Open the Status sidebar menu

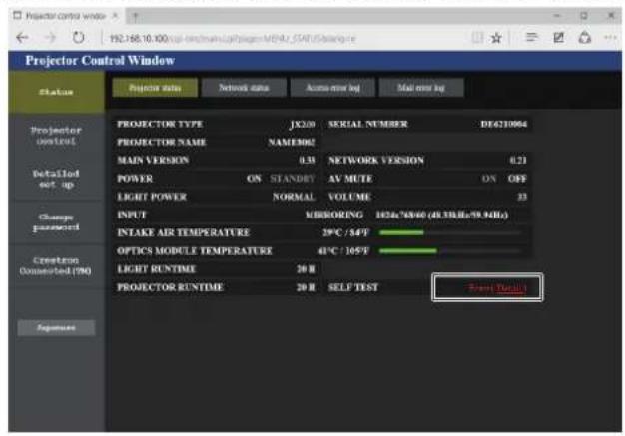coord(56,92)
